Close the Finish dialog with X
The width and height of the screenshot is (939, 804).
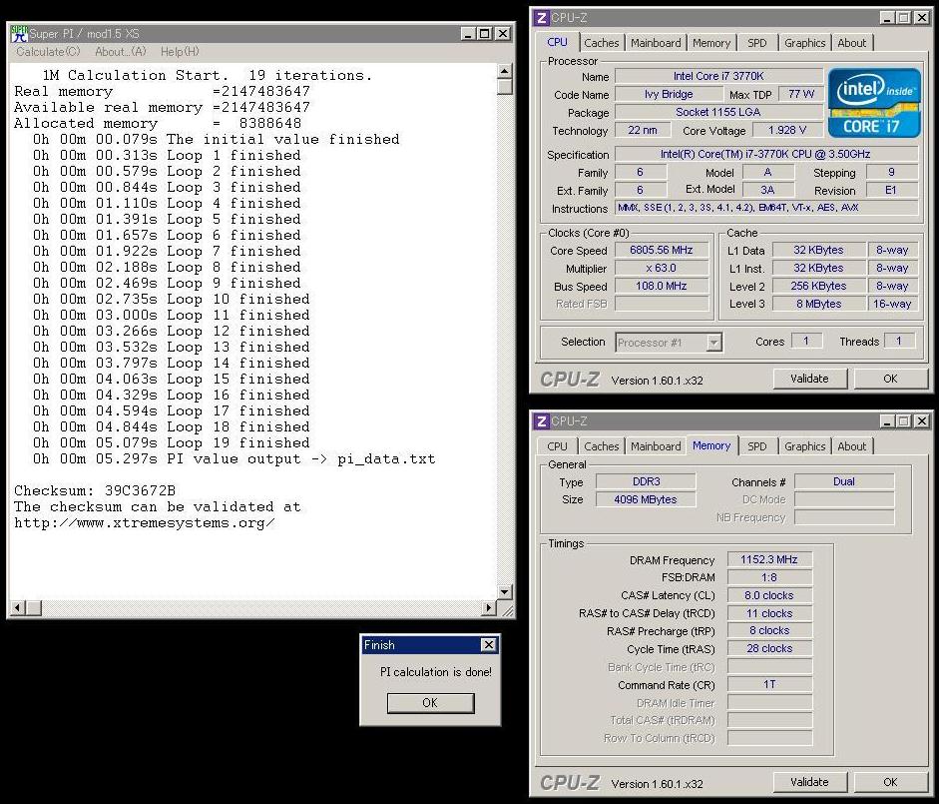(x=488, y=645)
